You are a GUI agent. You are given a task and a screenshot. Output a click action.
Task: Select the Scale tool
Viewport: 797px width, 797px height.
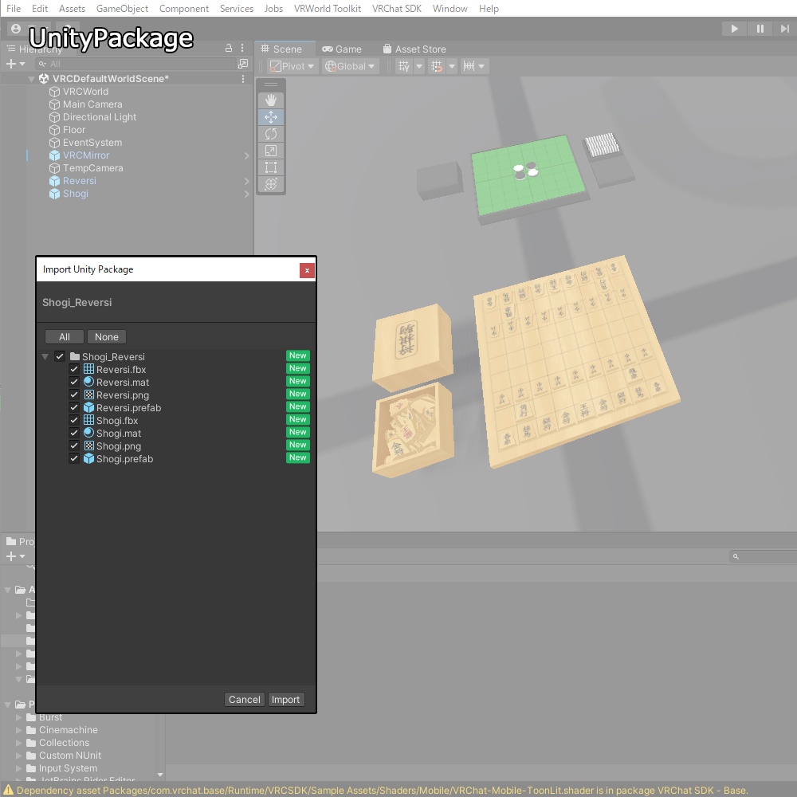tap(271, 151)
